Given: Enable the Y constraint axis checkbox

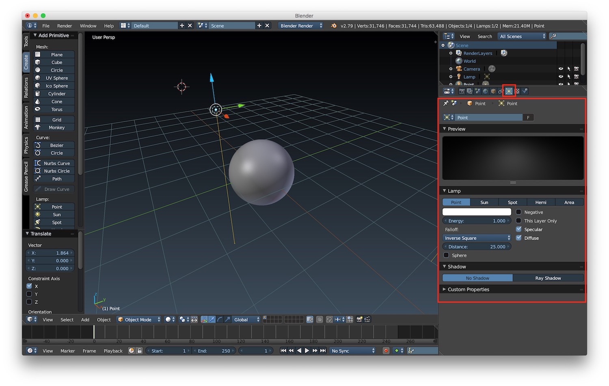Looking at the screenshot, I should coord(29,294).
